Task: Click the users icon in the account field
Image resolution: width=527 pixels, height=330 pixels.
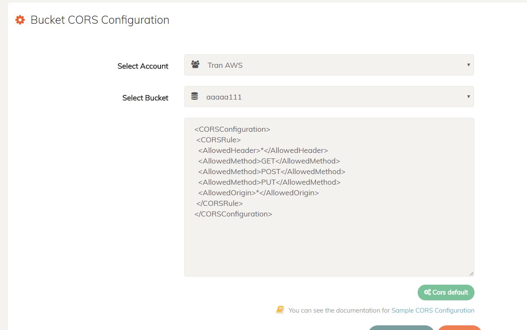Action: click(x=195, y=65)
